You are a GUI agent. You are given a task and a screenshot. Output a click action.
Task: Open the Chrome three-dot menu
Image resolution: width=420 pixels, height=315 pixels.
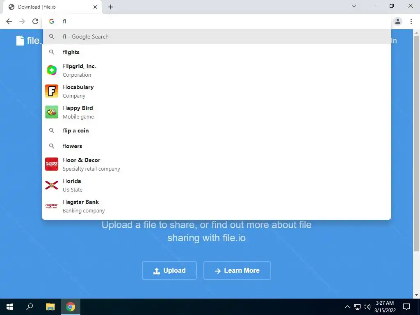click(x=411, y=21)
